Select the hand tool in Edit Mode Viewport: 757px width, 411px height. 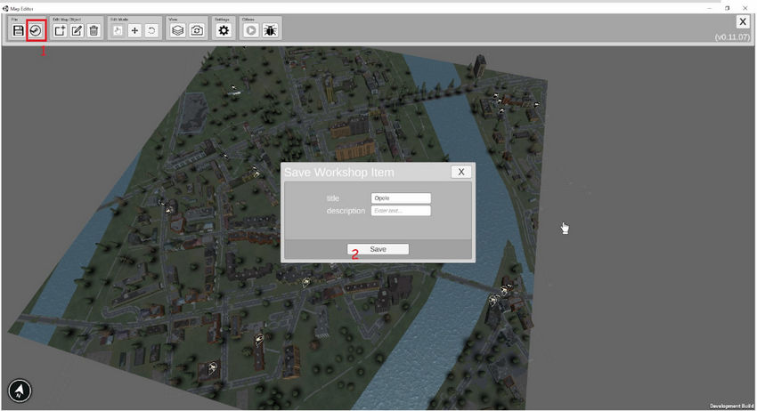coord(118,30)
